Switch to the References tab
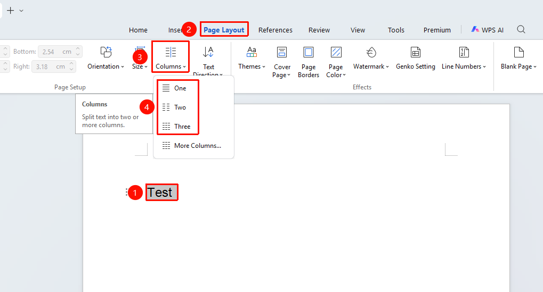Viewport: 543px width, 292px height. point(275,30)
